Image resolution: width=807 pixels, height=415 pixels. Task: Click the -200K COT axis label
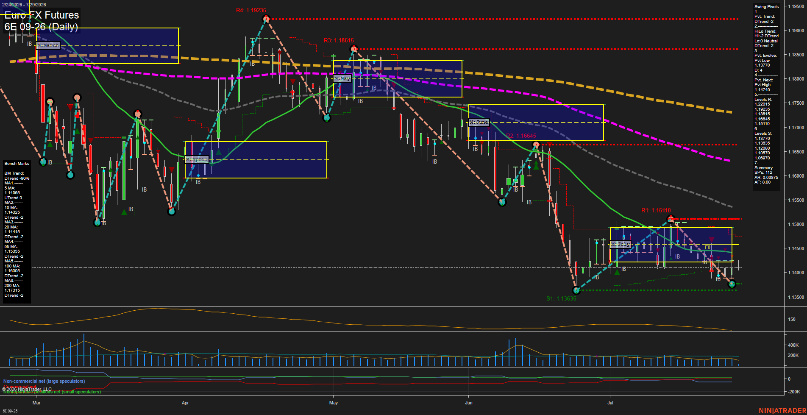point(794,392)
